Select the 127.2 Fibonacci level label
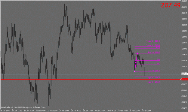 point(158,47)
